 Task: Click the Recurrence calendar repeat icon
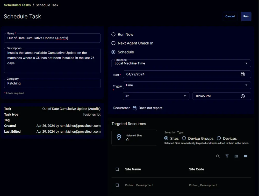(x=135, y=108)
